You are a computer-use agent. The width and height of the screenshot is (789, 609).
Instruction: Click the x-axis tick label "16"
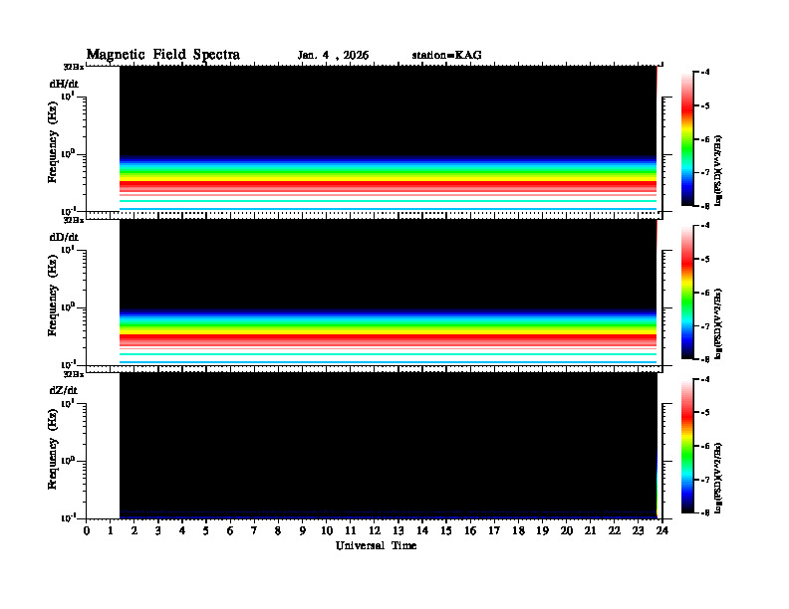pyautogui.click(x=470, y=530)
